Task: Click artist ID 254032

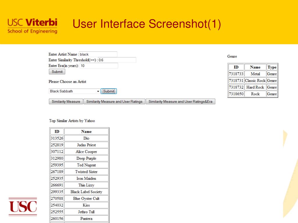Action: pyautogui.click(x=57, y=205)
